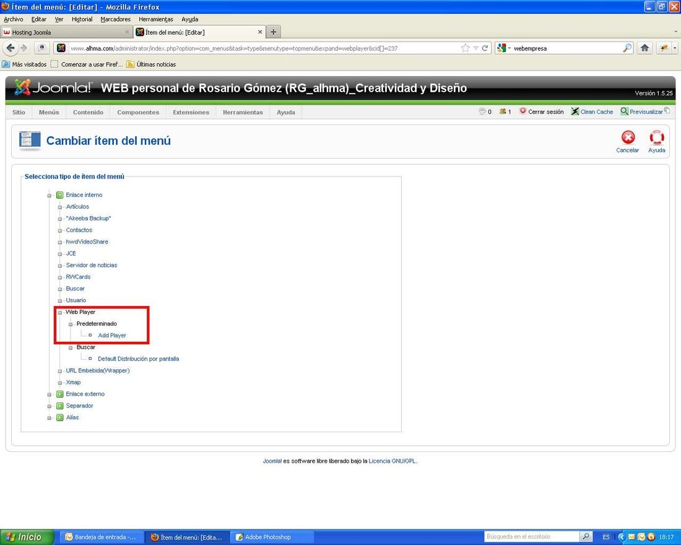Click the Joomla! logo in header
Screen dimensions: 681x545
click(53, 87)
